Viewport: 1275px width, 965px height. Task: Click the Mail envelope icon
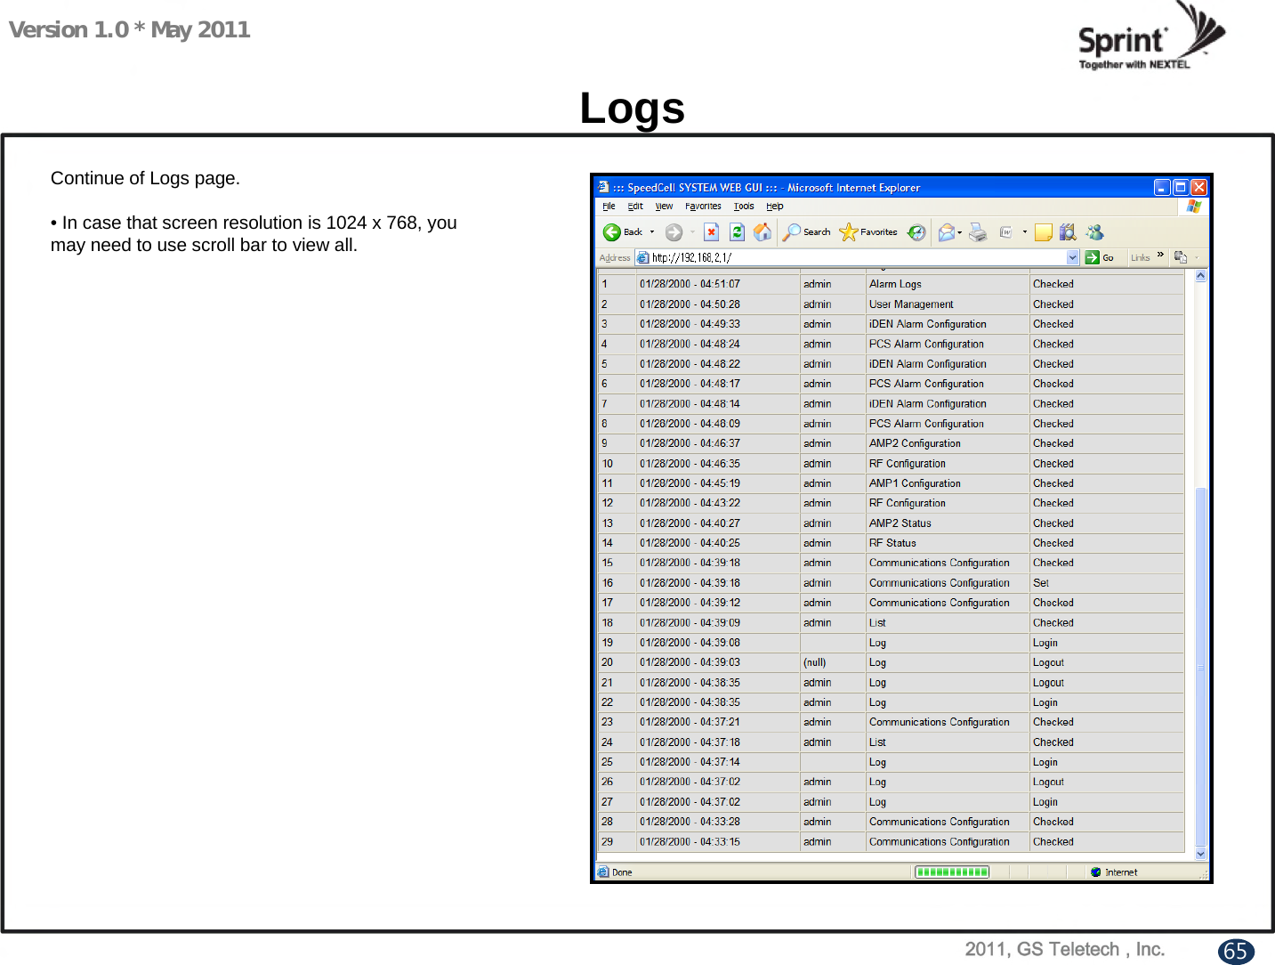[x=947, y=232]
